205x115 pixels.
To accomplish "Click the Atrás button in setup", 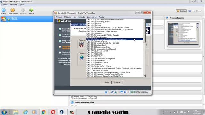I will [106, 82].
